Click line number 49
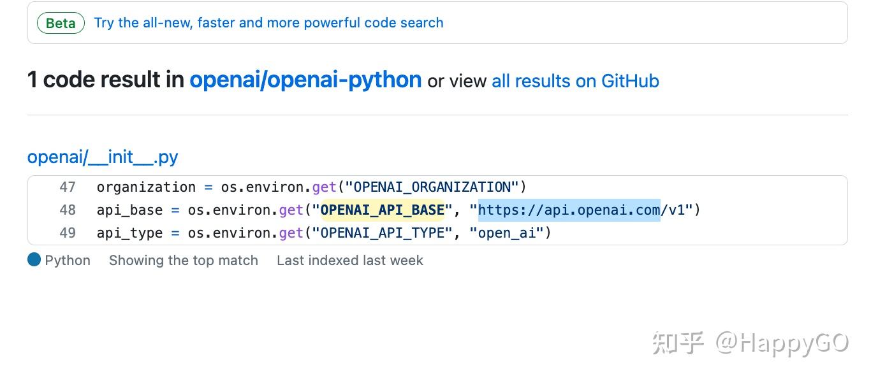This screenshot has width=871, height=381. (x=68, y=233)
